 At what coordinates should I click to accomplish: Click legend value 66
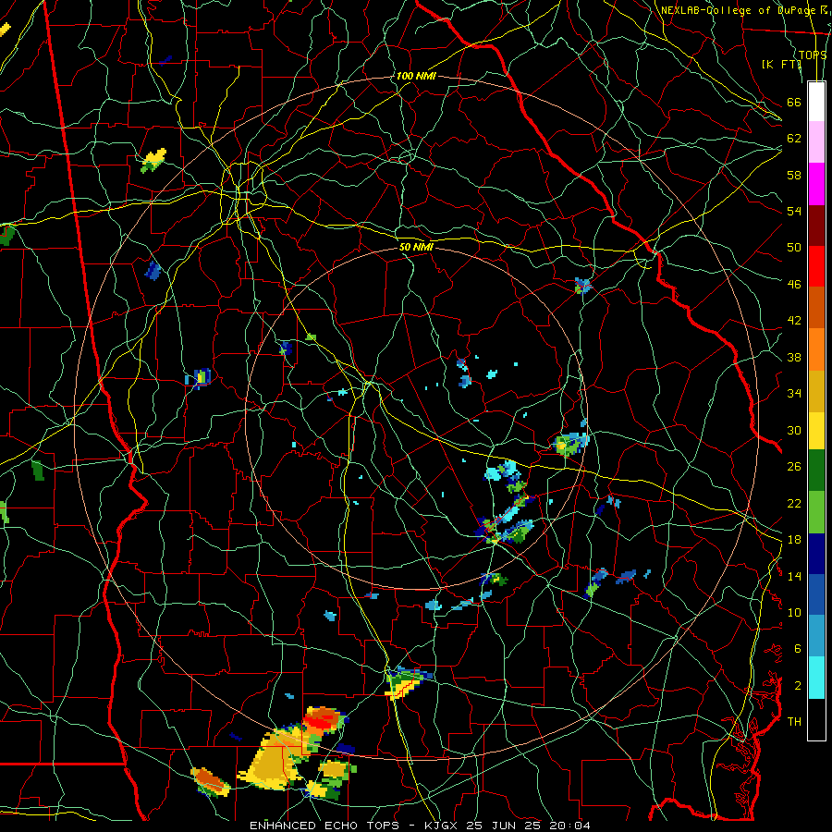click(x=794, y=102)
